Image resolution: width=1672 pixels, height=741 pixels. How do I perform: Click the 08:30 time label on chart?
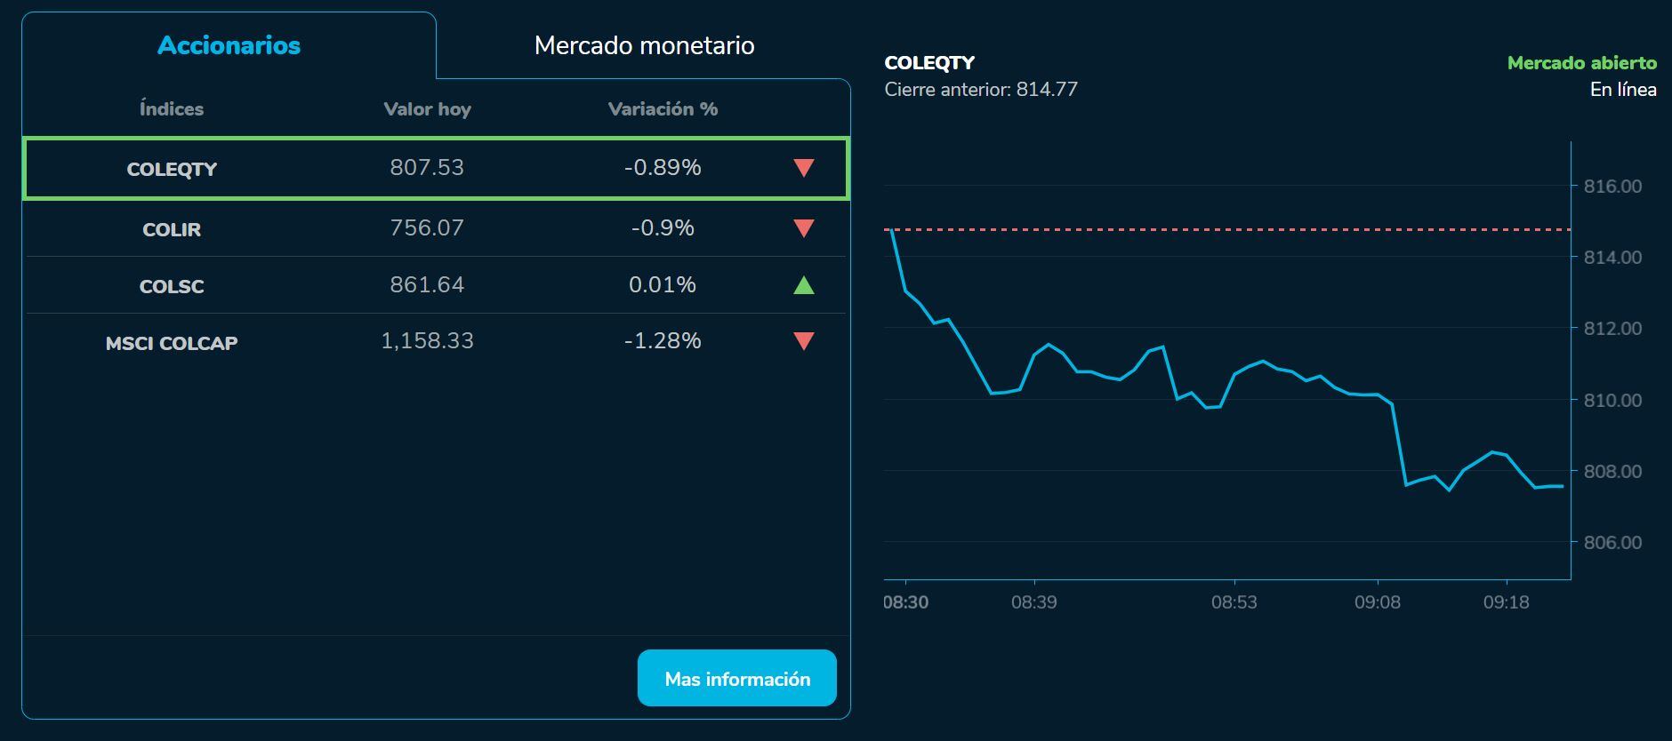click(905, 602)
